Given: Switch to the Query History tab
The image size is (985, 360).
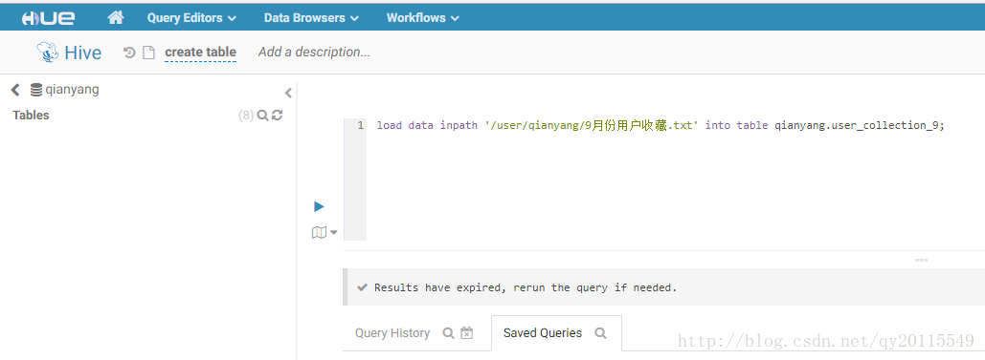Looking at the screenshot, I should [392, 333].
